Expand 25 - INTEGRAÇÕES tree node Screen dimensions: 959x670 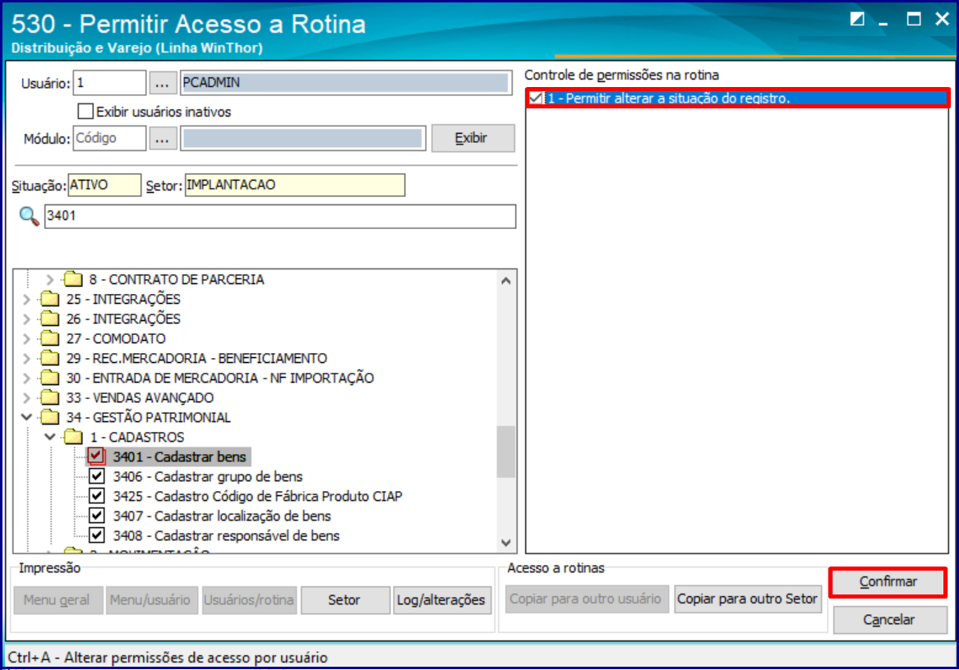coord(26,300)
